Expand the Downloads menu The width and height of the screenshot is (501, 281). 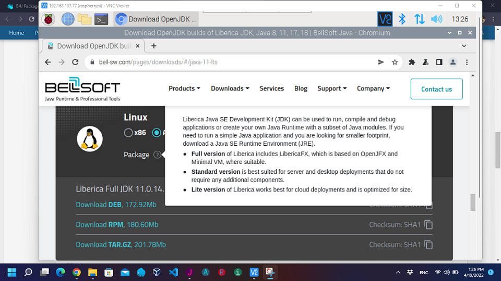[230, 88]
